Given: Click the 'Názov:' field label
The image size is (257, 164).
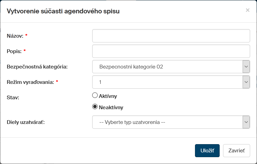Looking at the screenshot, I should 15,36.
